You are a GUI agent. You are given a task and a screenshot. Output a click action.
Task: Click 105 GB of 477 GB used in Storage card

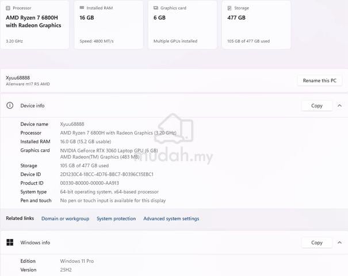click(248, 41)
